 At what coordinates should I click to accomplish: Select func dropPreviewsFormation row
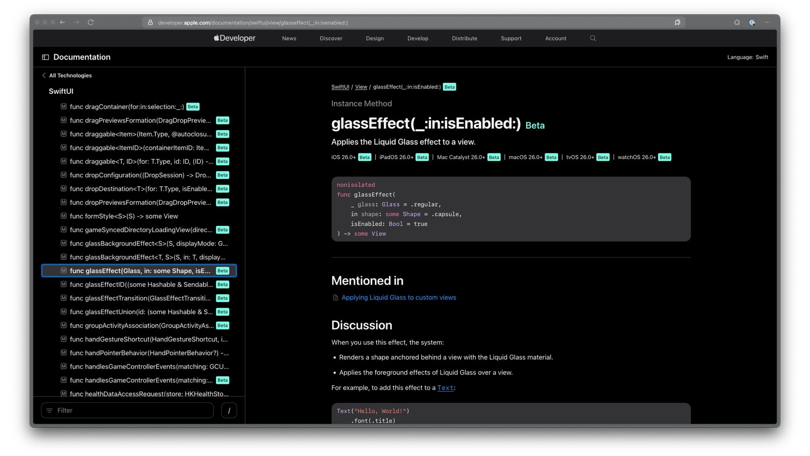click(x=139, y=202)
